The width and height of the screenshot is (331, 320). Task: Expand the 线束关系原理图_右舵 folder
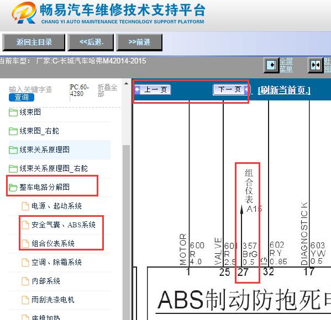pyautogui.click(x=54, y=168)
